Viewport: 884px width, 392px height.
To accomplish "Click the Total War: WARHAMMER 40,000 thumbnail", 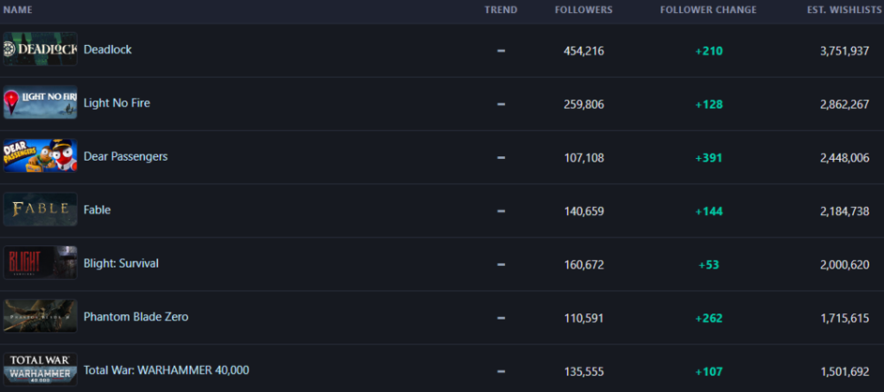I will click(40, 370).
